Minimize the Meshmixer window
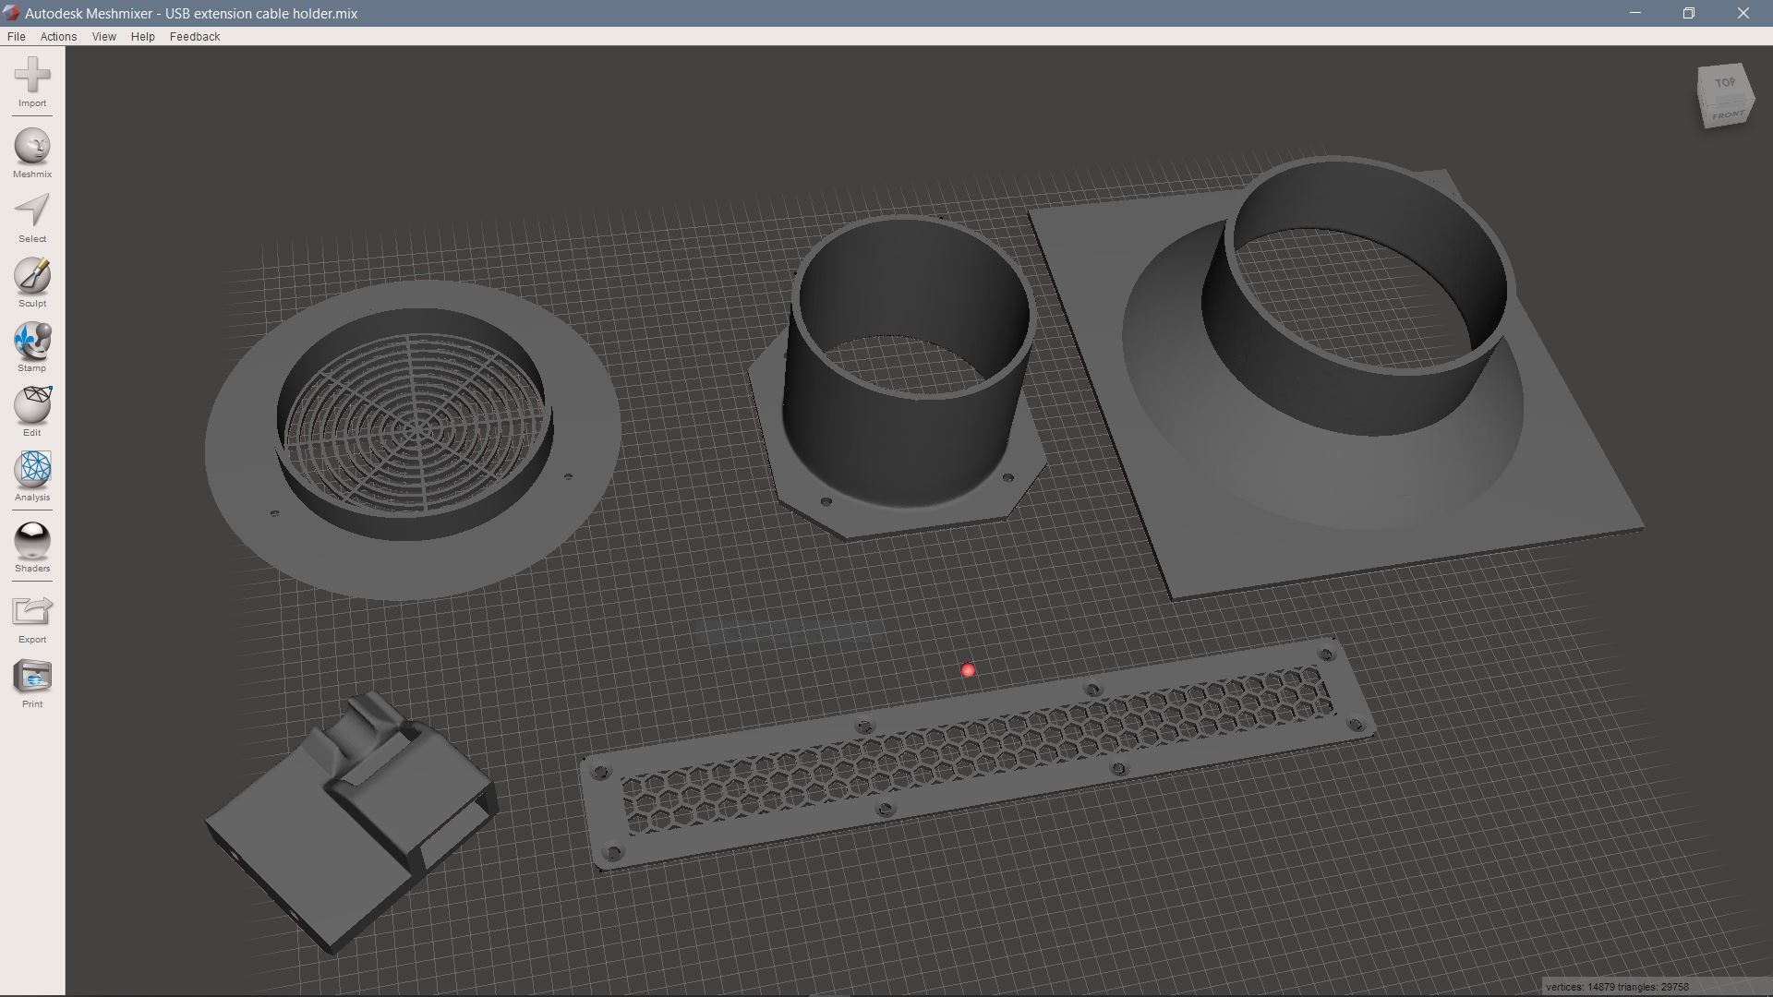This screenshot has height=997, width=1773. 1635,13
